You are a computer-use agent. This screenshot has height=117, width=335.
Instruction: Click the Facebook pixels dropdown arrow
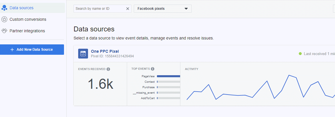(x=186, y=9)
